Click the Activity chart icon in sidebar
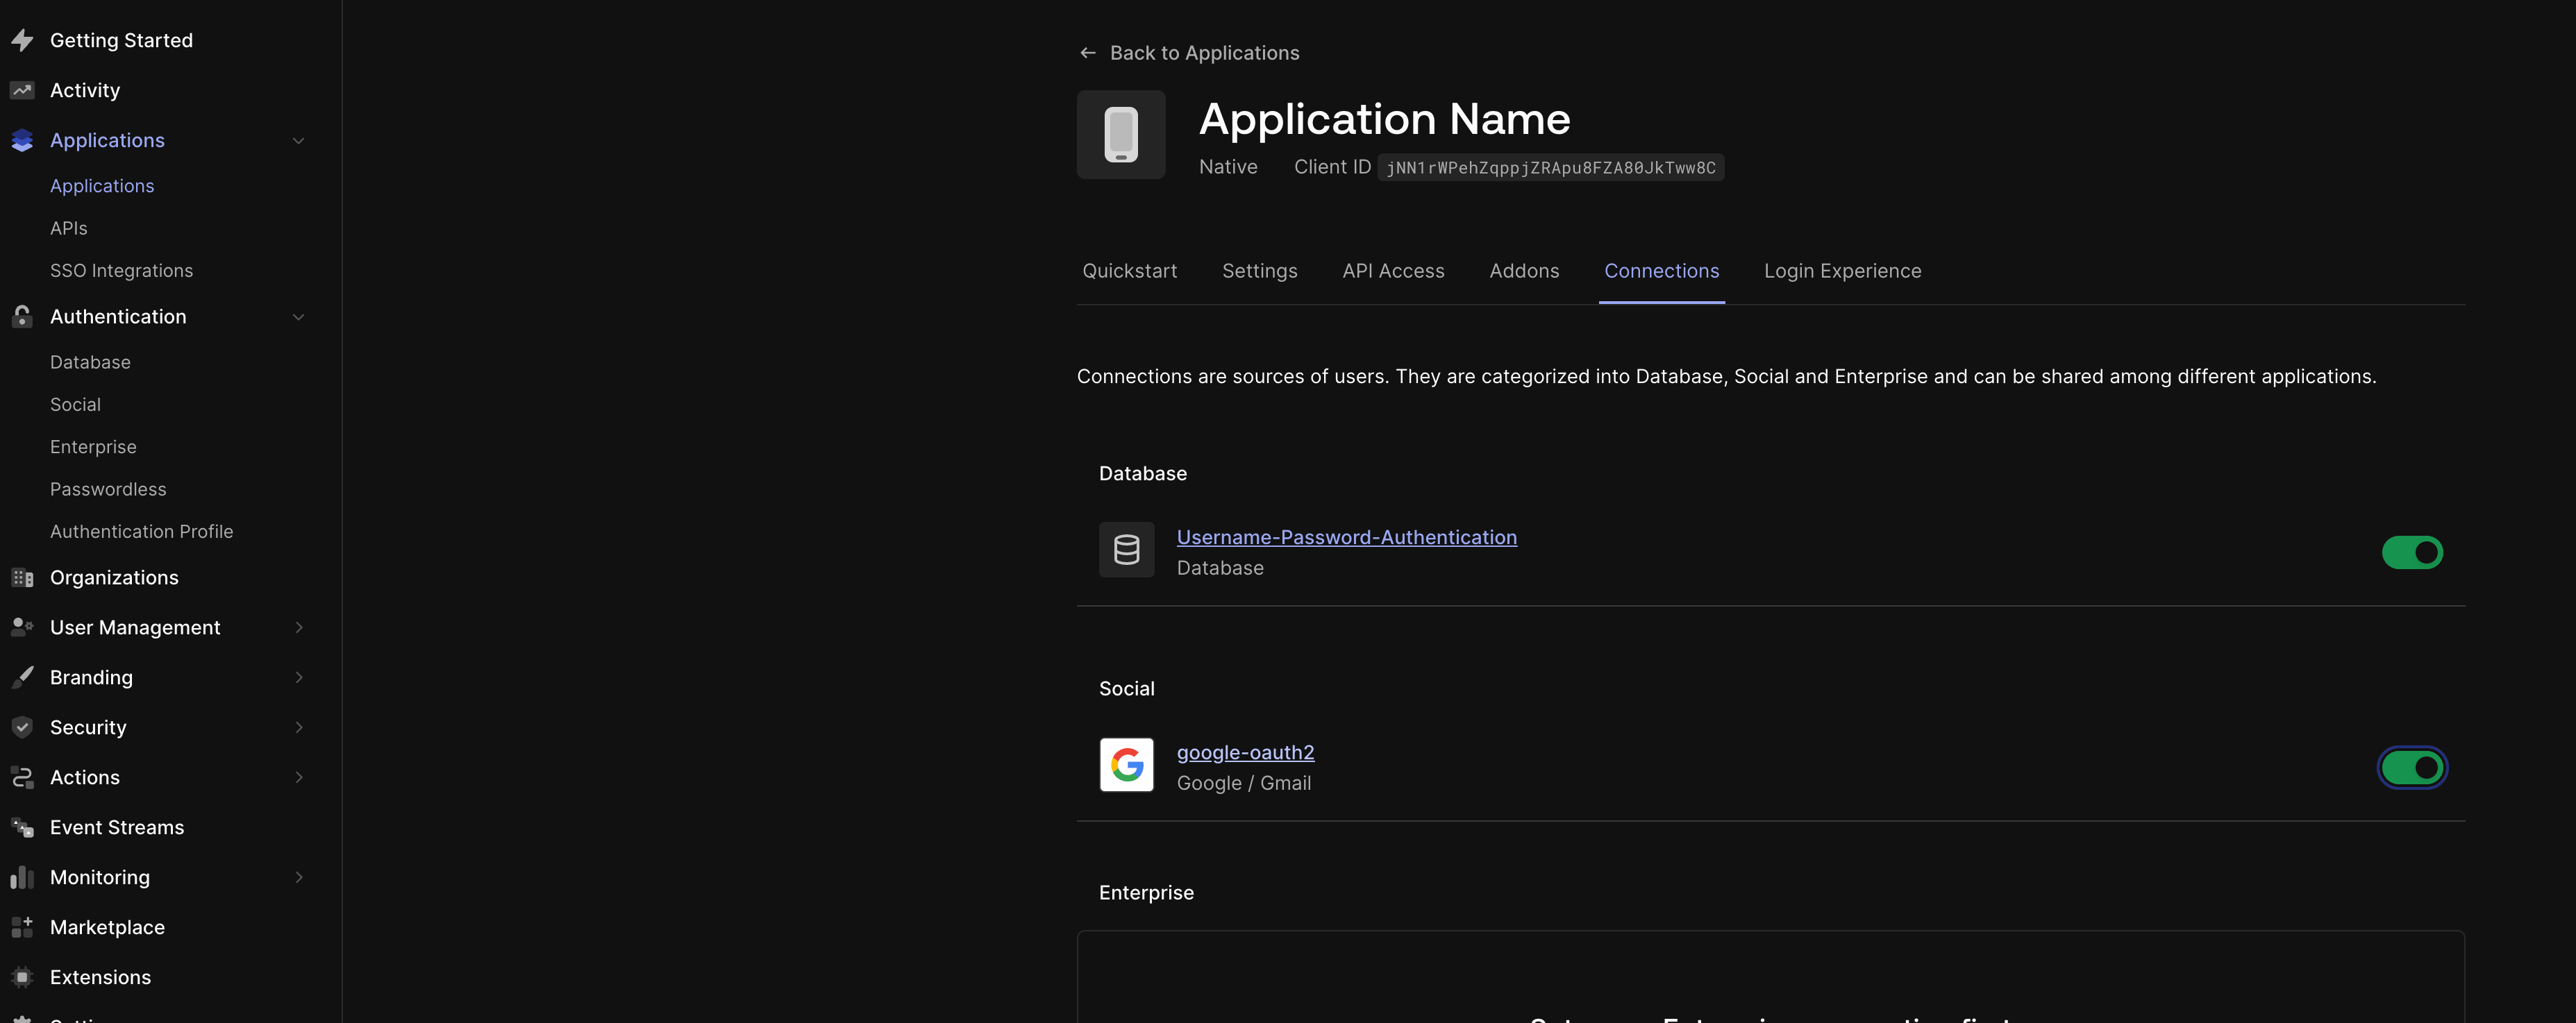Screen dimensions: 2576x1023 click(x=22, y=90)
